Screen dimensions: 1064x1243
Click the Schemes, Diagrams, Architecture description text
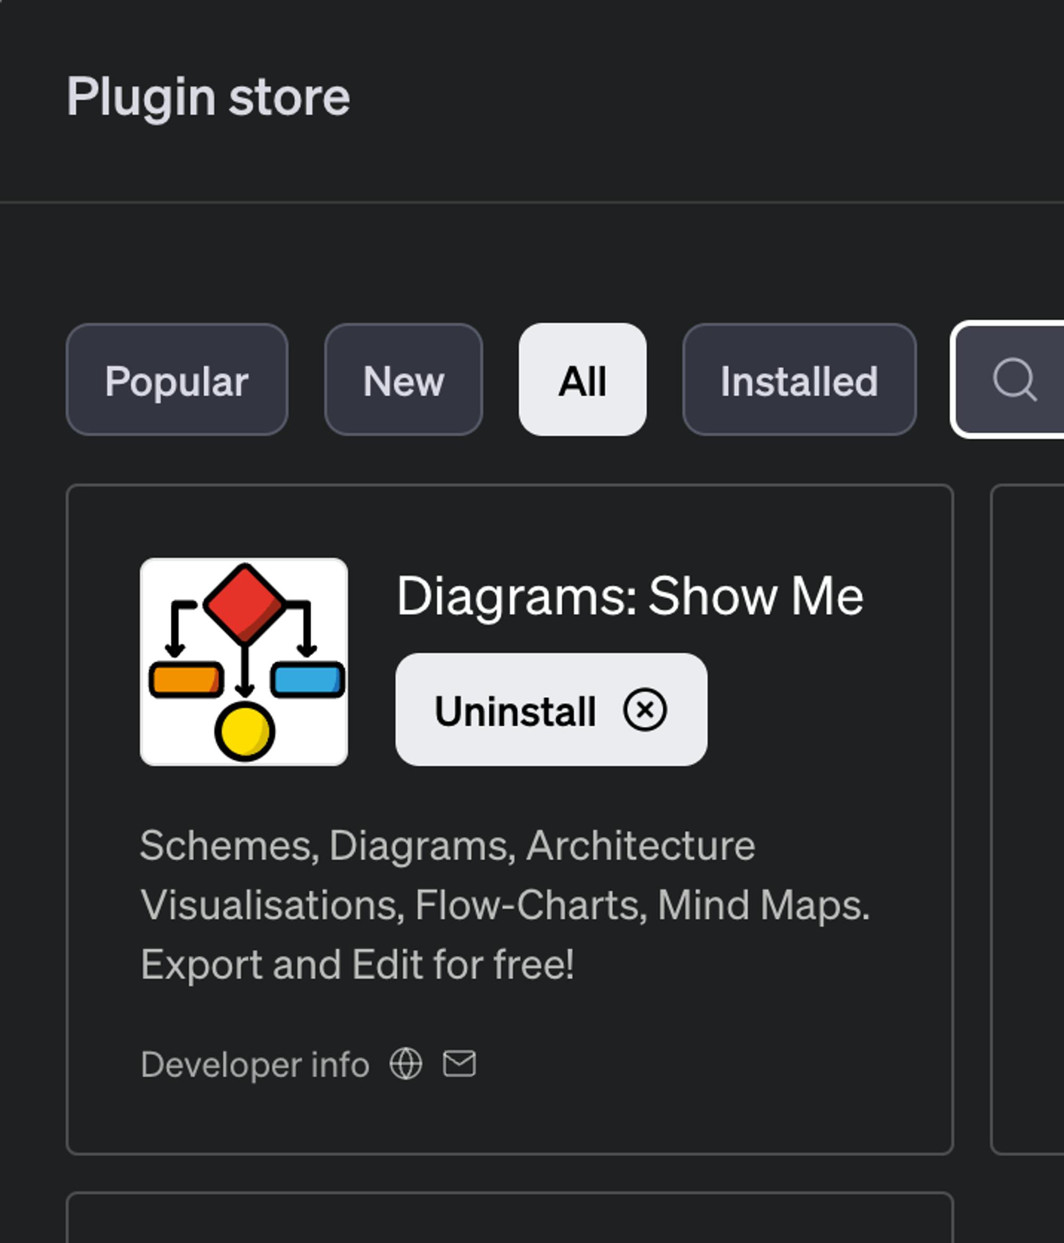pyautogui.click(x=446, y=846)
